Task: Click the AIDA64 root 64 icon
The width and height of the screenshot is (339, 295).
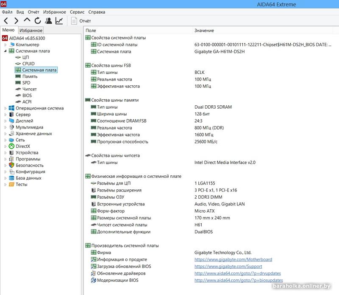Action: 5,38
